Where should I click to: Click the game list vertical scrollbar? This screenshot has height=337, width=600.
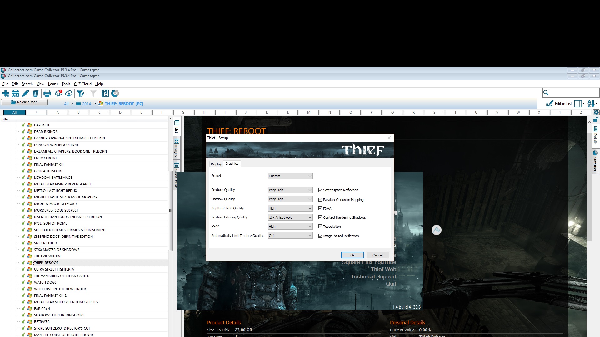[x=170, y=211]
